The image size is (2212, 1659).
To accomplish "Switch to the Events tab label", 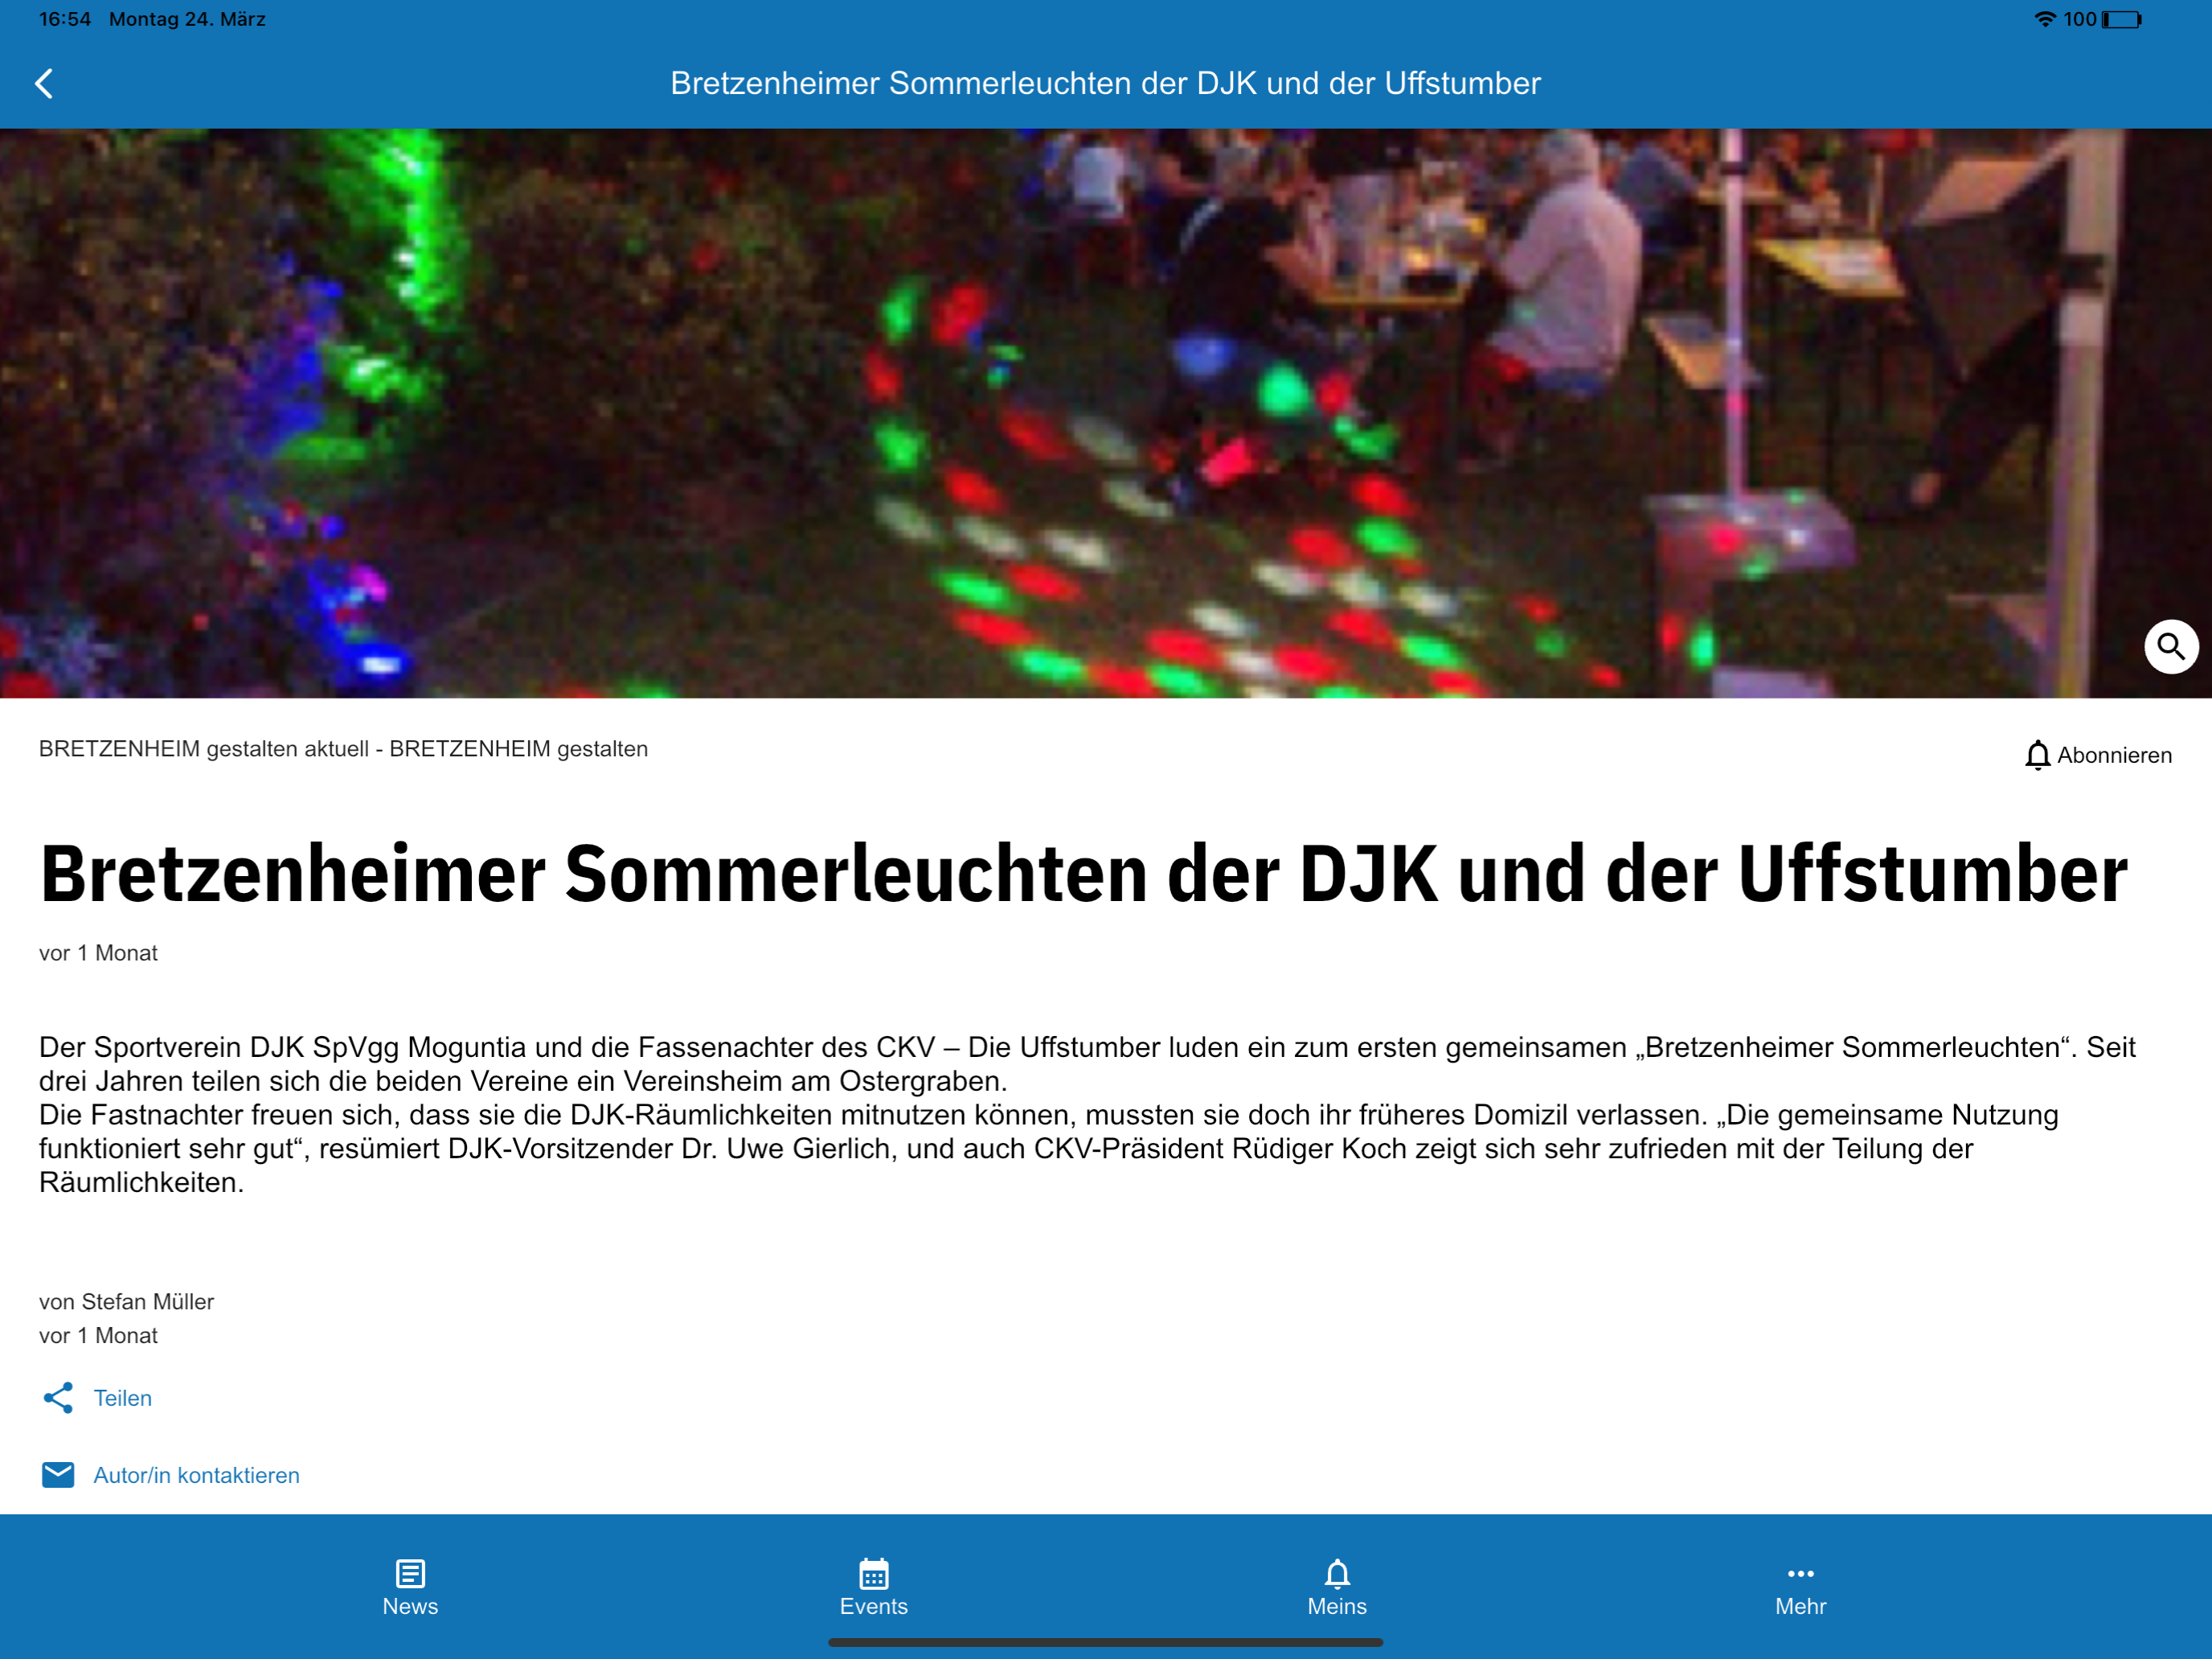I will pos(873,1607).
